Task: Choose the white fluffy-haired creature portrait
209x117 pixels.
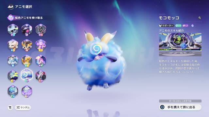Action: click(x=13, y=45)
